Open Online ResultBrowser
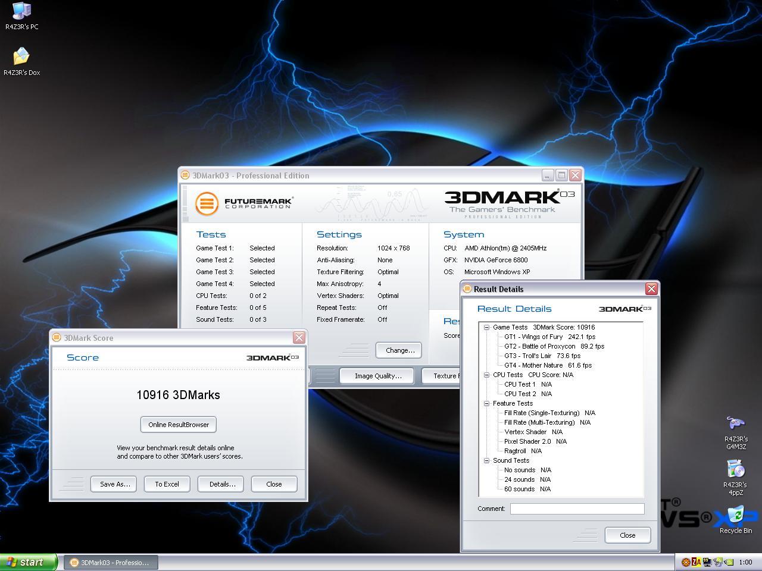Viewport: 762px width, 571px height. coord(179,425)
